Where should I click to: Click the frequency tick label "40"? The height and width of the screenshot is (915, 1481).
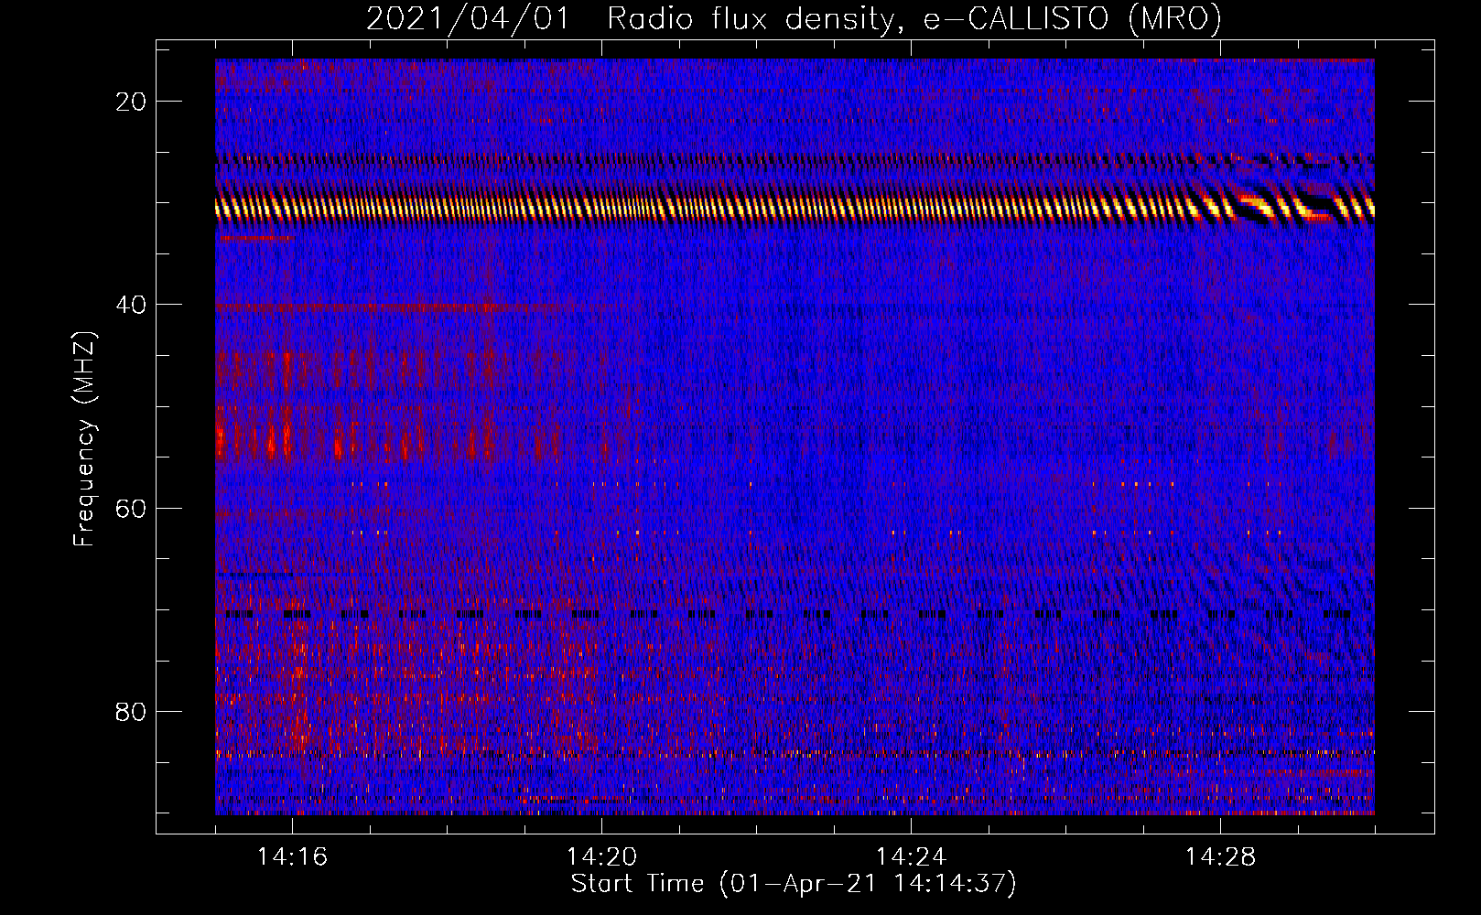tap(132, 305)
